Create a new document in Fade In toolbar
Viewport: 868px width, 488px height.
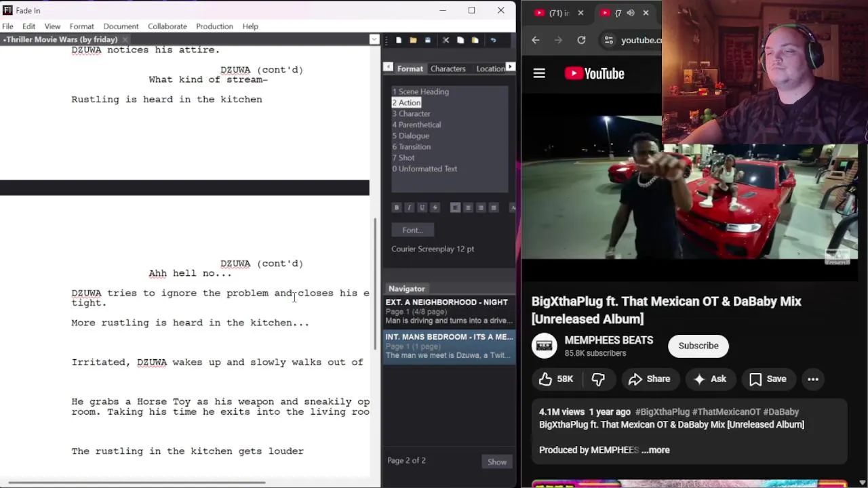[x=399, y=40]
